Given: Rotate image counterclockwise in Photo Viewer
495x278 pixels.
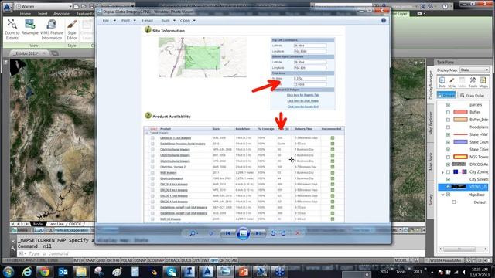Looking at the screenshot, I should 273,233.
